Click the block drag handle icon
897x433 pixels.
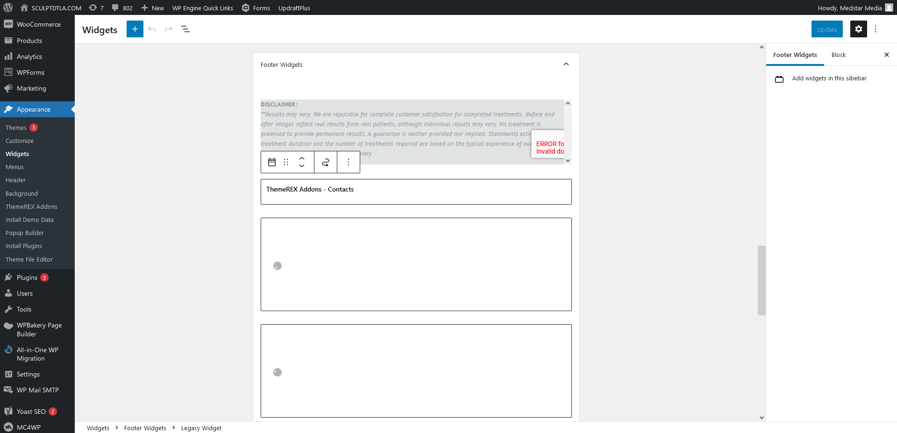286,162
